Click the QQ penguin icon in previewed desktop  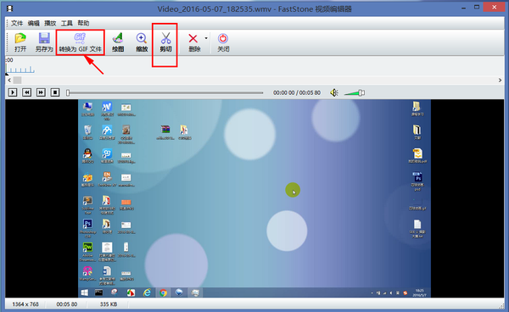[x=87, y=153]
